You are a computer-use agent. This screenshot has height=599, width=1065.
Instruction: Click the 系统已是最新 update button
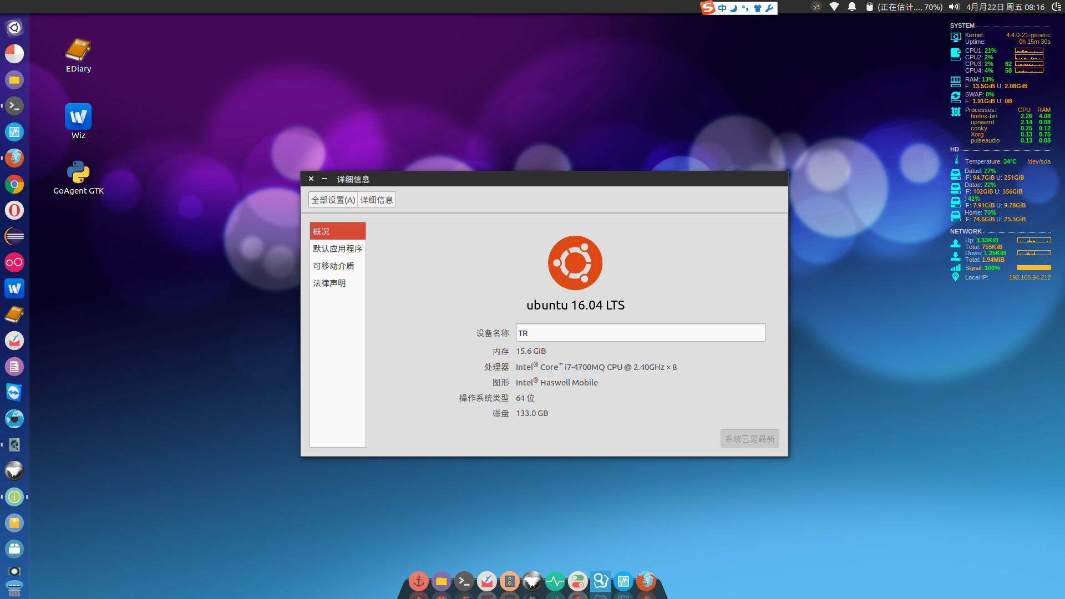(x=749, y=439)
